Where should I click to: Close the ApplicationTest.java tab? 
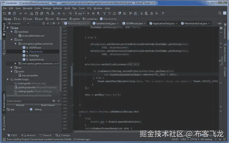176,23
